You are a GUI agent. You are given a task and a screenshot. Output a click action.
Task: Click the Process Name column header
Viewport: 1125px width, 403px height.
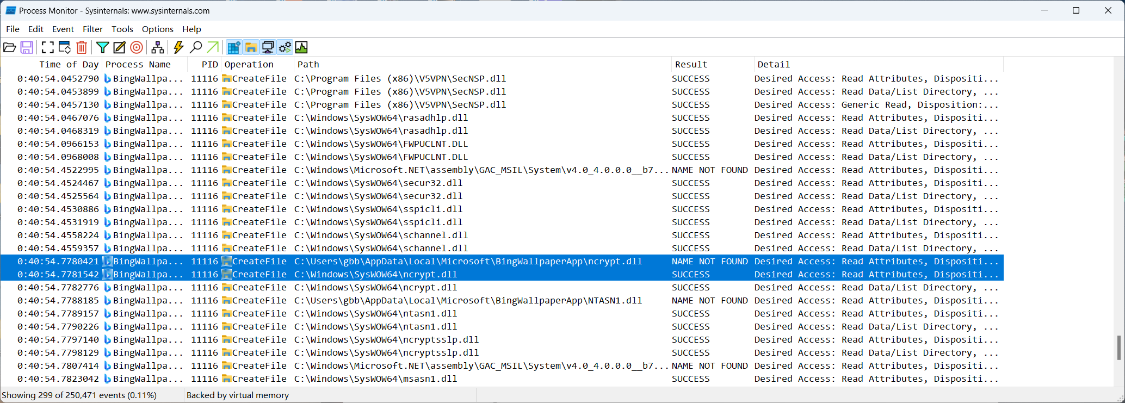point(145,64)
